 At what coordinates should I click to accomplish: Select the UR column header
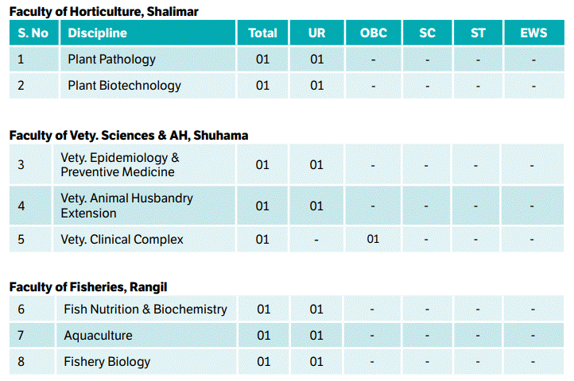coord(316,33)
